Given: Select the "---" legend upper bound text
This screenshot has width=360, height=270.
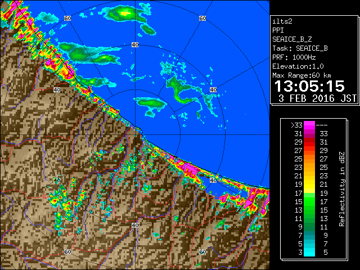Looking at the screenshot, I should (322, 125).
